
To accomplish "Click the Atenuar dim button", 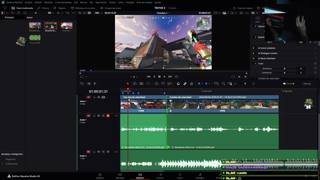I will tap(307, 84).
